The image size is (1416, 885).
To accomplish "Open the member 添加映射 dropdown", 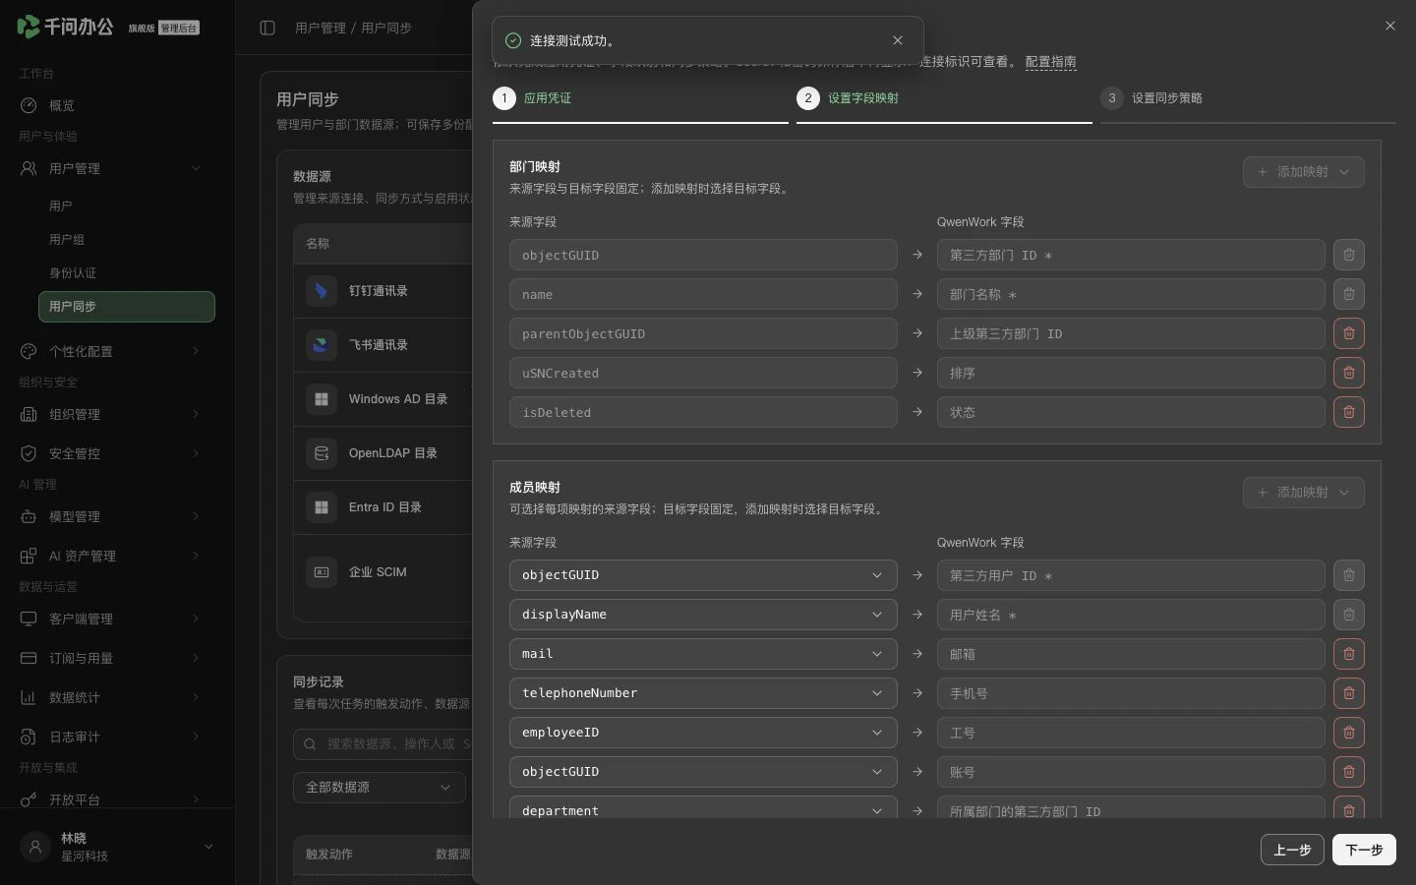I will 1303,493.
